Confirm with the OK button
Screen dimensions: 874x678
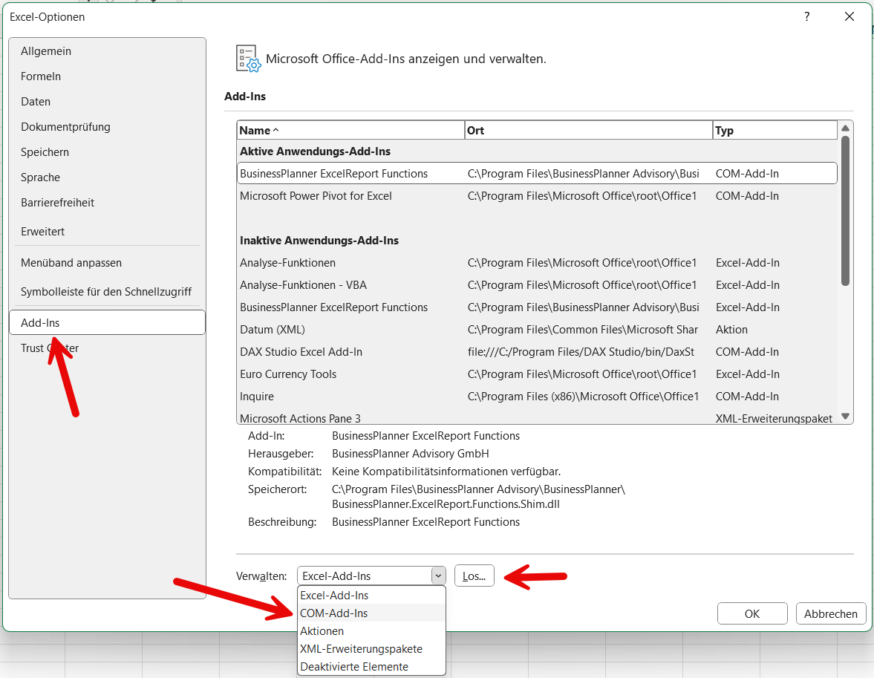[752, 613]
